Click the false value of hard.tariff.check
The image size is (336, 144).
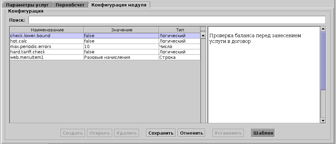(121, 52)
